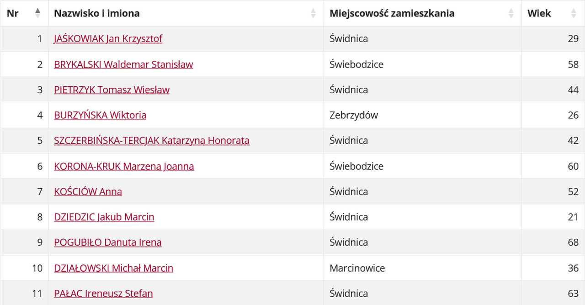Screen dimensions: 585x305
Task: Open JAŚKOWIAK Jan Krzysztof candidate link
Action: tap(108, 39)
